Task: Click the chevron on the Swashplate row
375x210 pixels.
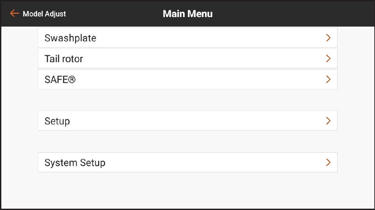Action: coord(328,38)
